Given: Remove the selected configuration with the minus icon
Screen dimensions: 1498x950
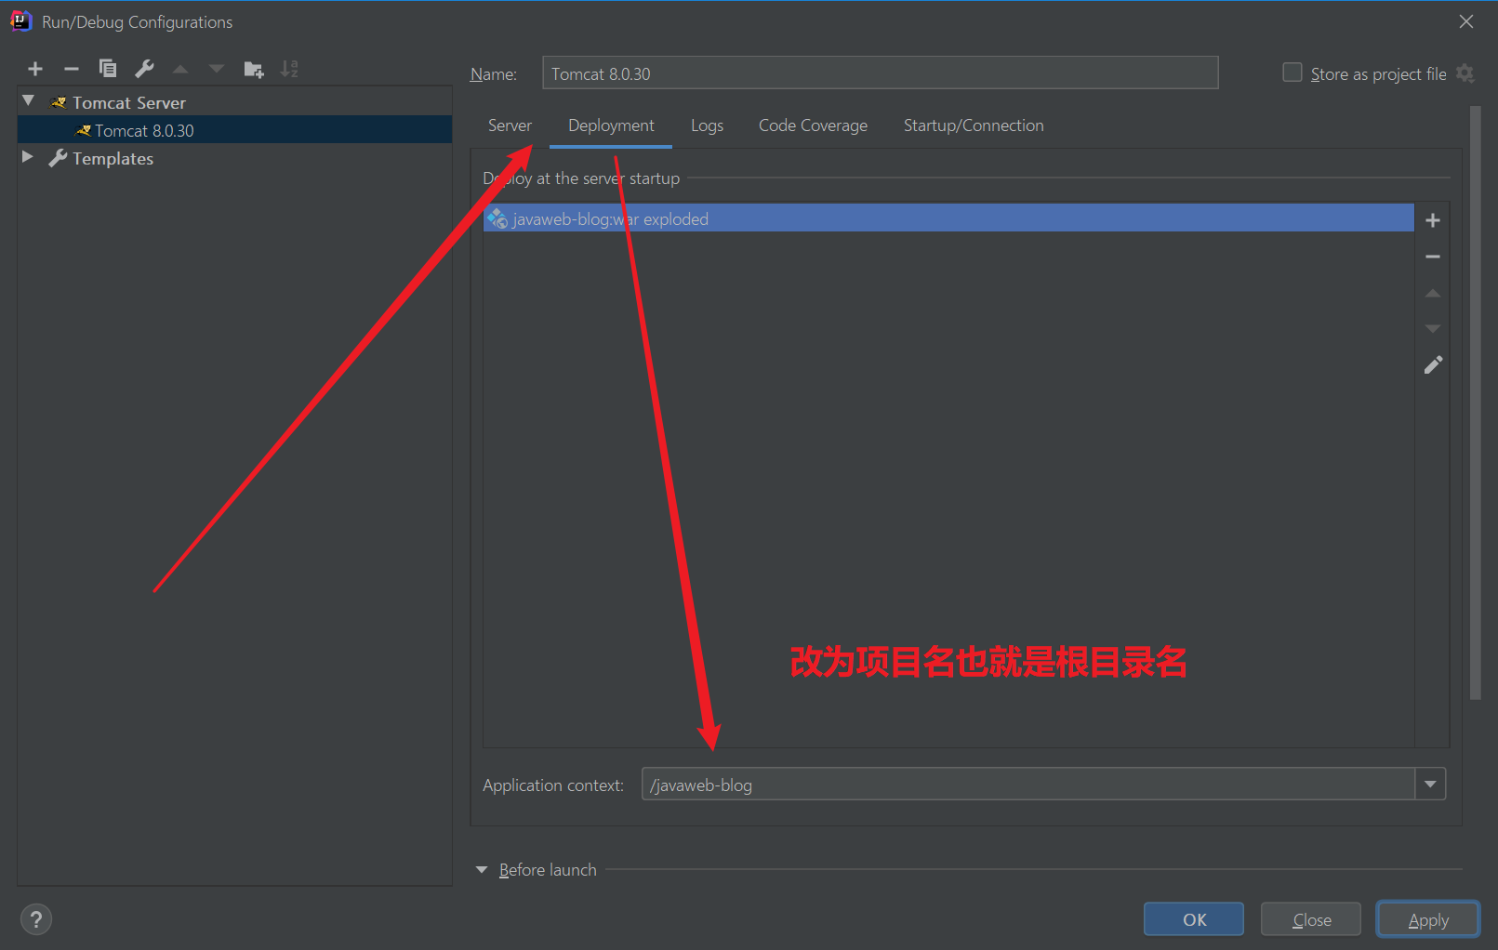Looking at the screenshot, I should click(72, 69).
